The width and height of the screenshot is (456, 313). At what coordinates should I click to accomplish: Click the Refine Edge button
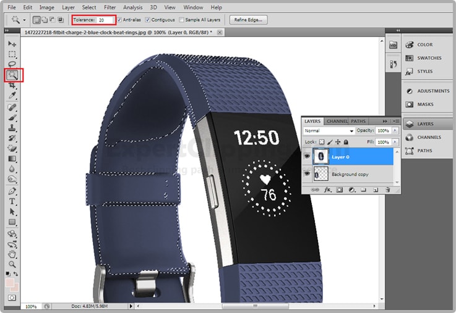[248, 20]
